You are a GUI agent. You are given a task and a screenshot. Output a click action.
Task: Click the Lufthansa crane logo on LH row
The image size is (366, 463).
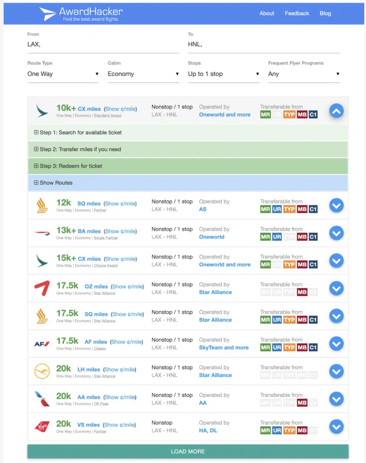(42, 371)
